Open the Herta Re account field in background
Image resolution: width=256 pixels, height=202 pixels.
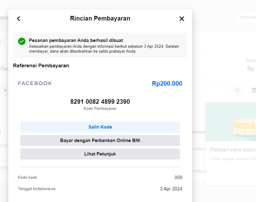pos(246,17)
